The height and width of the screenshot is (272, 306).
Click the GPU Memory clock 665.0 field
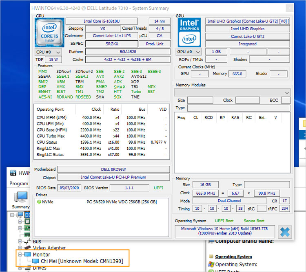click(x=237, y=74)
